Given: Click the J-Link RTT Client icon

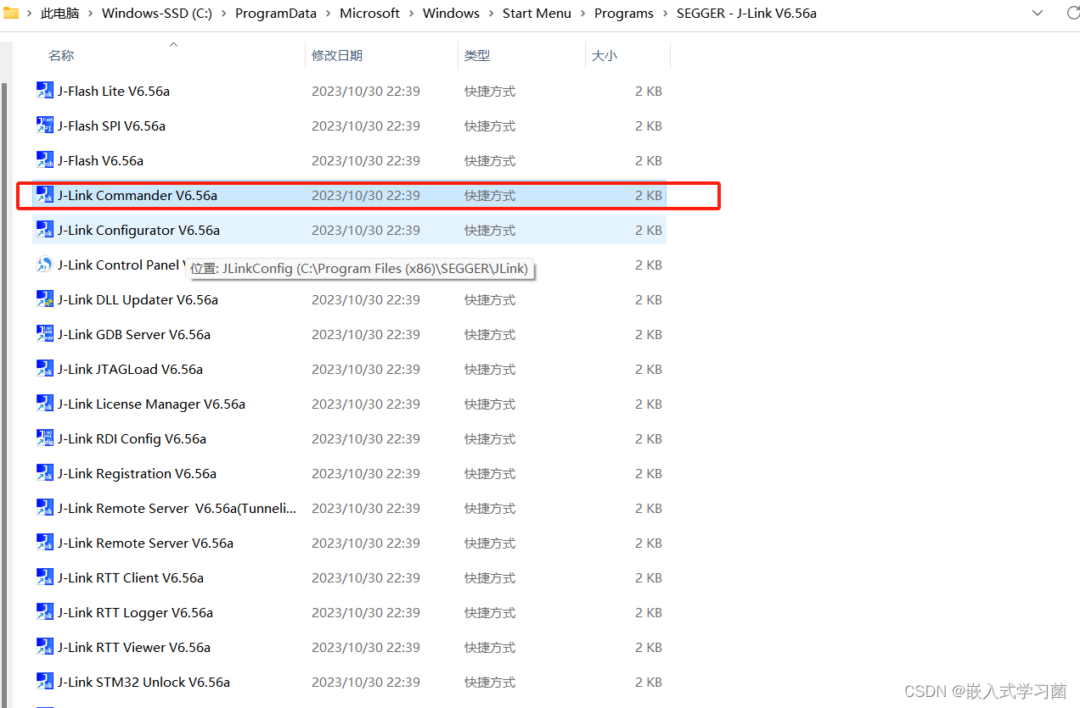Looking at the screenshot, I should (45, 577).
